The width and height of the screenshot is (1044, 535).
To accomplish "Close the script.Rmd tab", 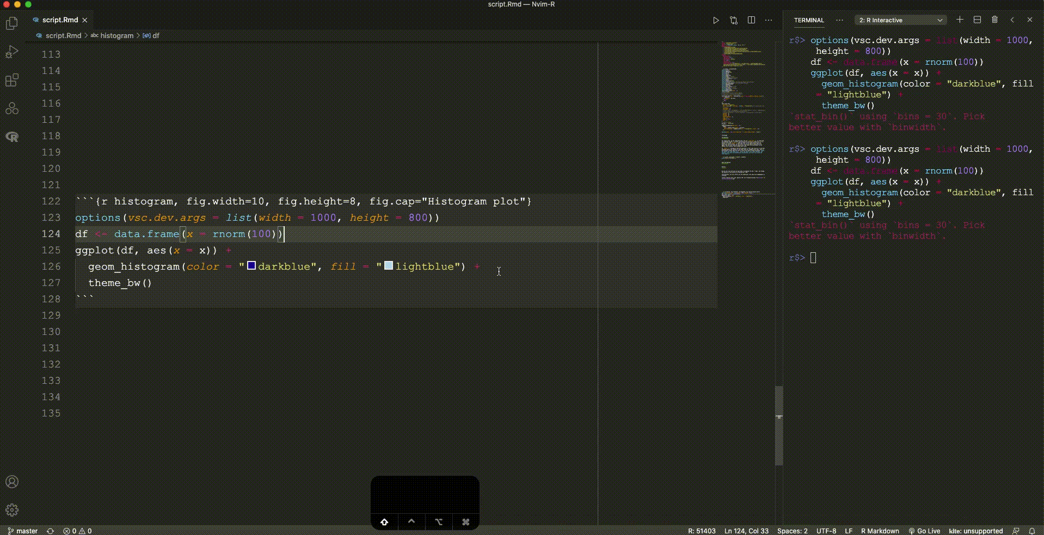I will [x=85, y=20].
